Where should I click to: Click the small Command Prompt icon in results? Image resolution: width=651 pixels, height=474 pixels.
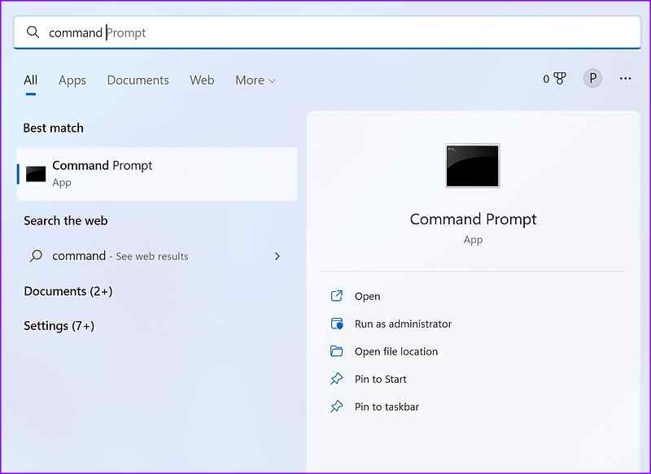(x=36, y=174)
